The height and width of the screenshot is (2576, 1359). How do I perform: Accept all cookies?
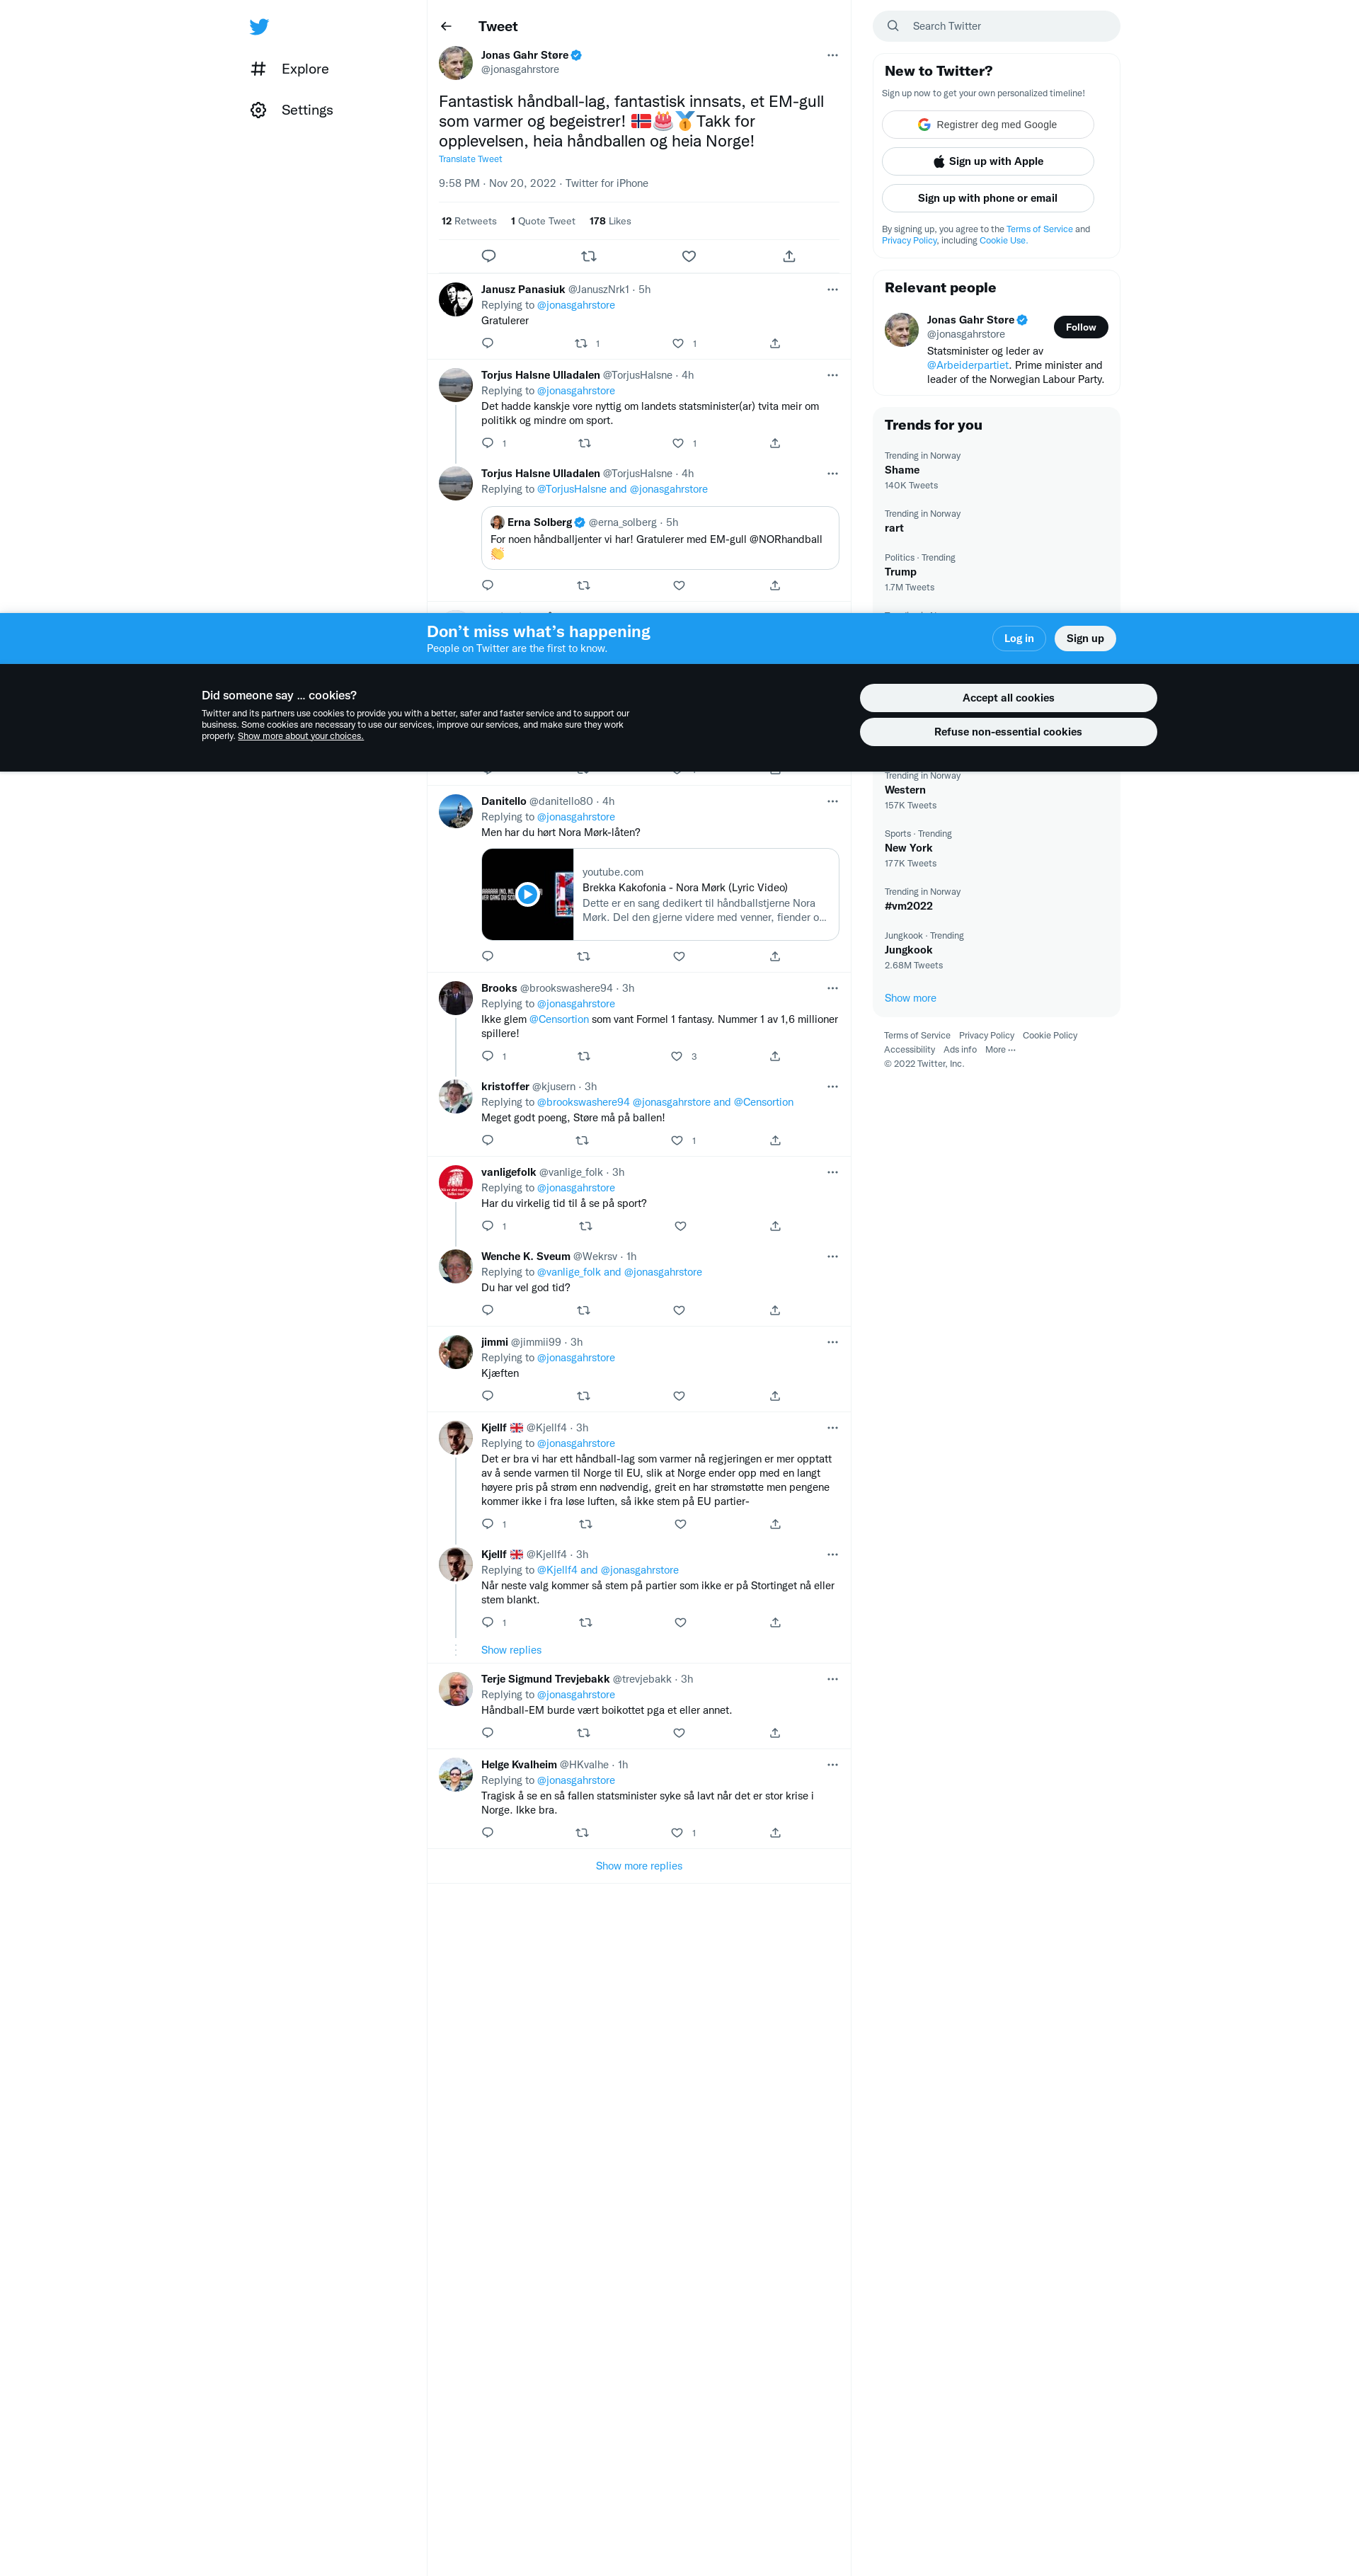point(1008,698)
